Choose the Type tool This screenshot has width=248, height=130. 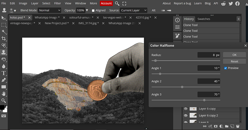(4, 73)
